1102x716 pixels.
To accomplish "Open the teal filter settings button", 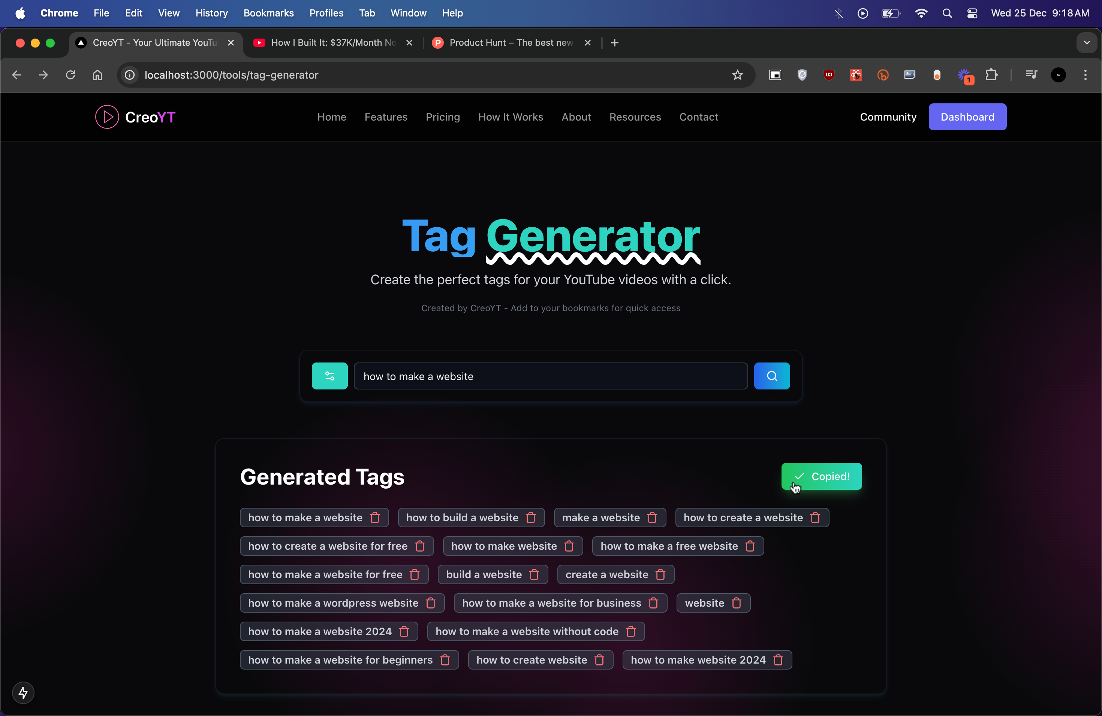I will tap(330, 376).
